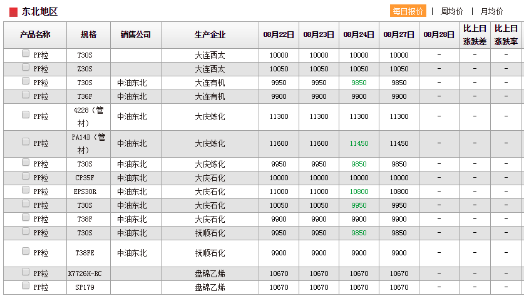Image resolution: width=524 pixels, height=296 pixels.
Task: Select the PA14D(管材) row checkbox
Action: [x=26, y=141]
